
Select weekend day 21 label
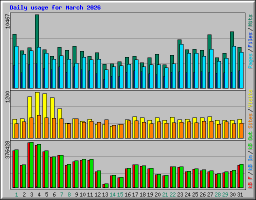[165, 194]
